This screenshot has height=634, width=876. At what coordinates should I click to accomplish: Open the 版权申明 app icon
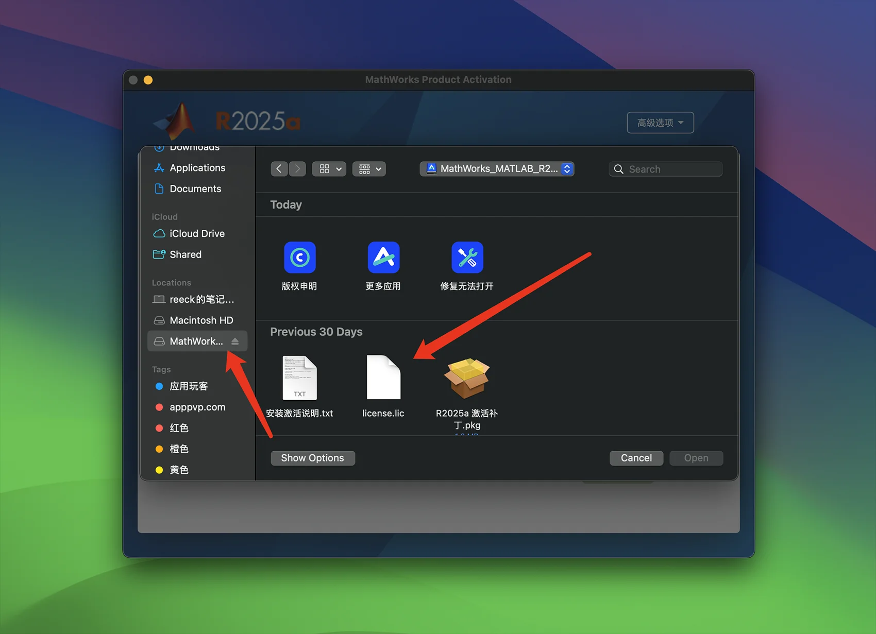coord(299,258)
